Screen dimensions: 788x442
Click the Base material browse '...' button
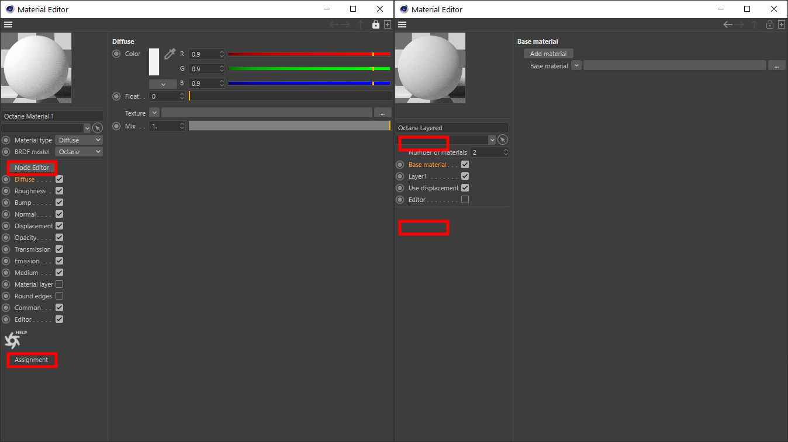(776, 65)
